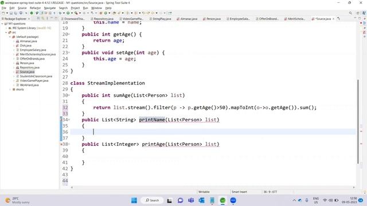Image resolution: width=367 pixels, height=206 pixels.
Task: Open the Run button dropdown arrow
Action: tap(72, 13)
